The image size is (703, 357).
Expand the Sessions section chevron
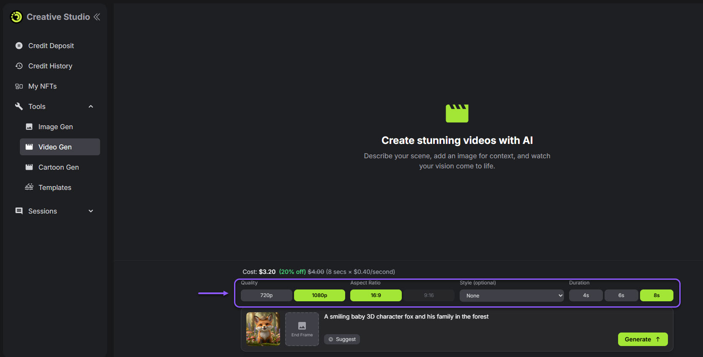coord(91,211)
